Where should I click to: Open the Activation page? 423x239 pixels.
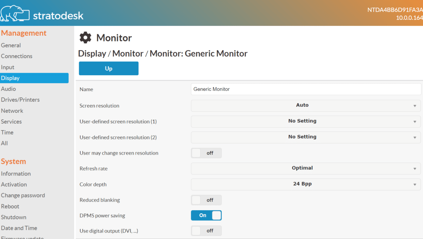click(x=14, y=185)
